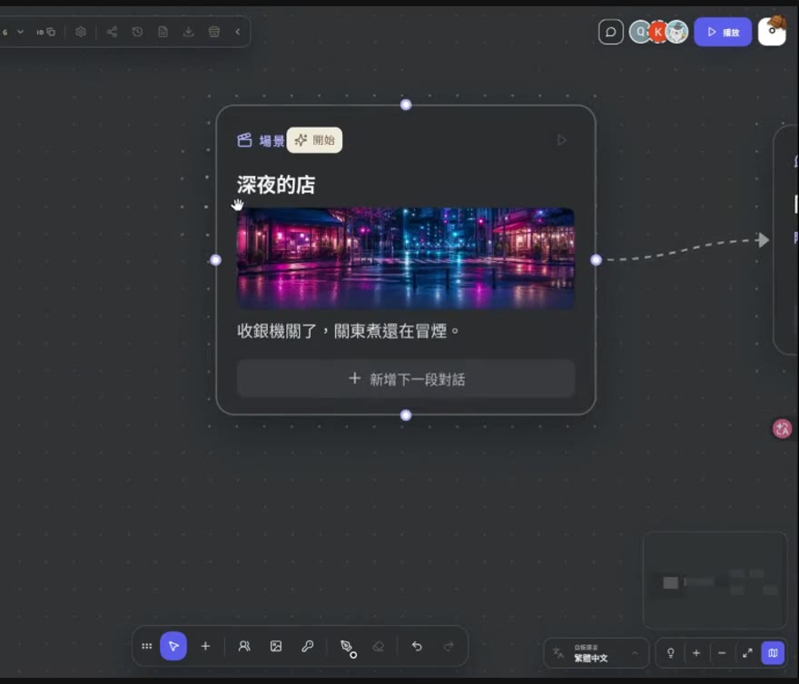Click inside the minimap panel

coord(715,581)
